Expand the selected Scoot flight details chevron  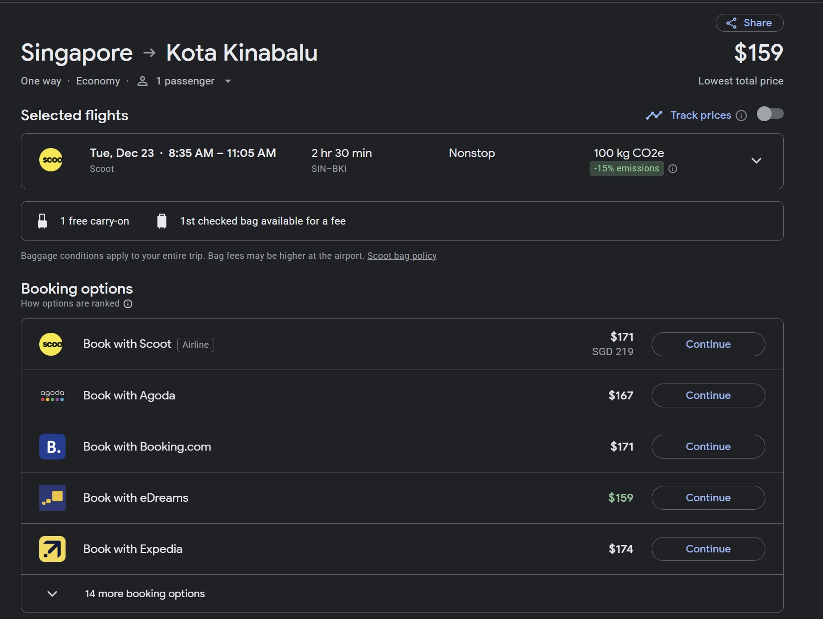pyautogui.click(x=756, y=160)
